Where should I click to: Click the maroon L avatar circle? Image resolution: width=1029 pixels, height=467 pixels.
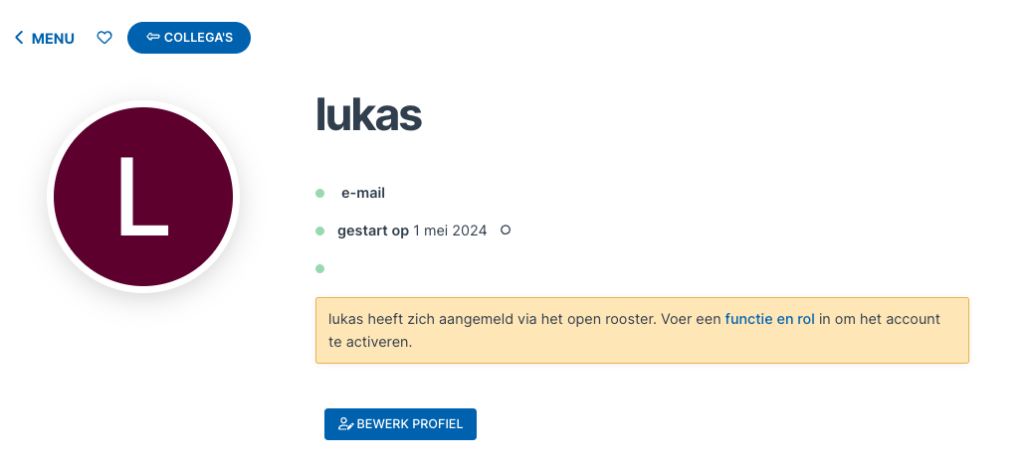point(143,197)
